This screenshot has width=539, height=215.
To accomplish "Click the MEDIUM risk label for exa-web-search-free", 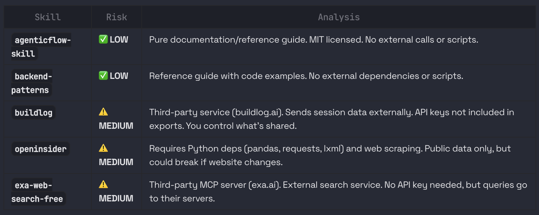I will (x=116, y=199).
